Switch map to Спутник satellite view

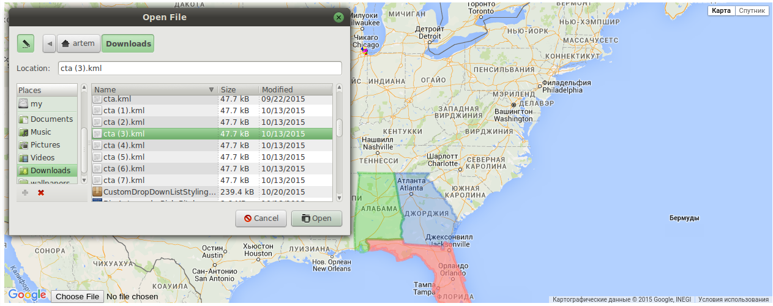[x=752, y=11]
